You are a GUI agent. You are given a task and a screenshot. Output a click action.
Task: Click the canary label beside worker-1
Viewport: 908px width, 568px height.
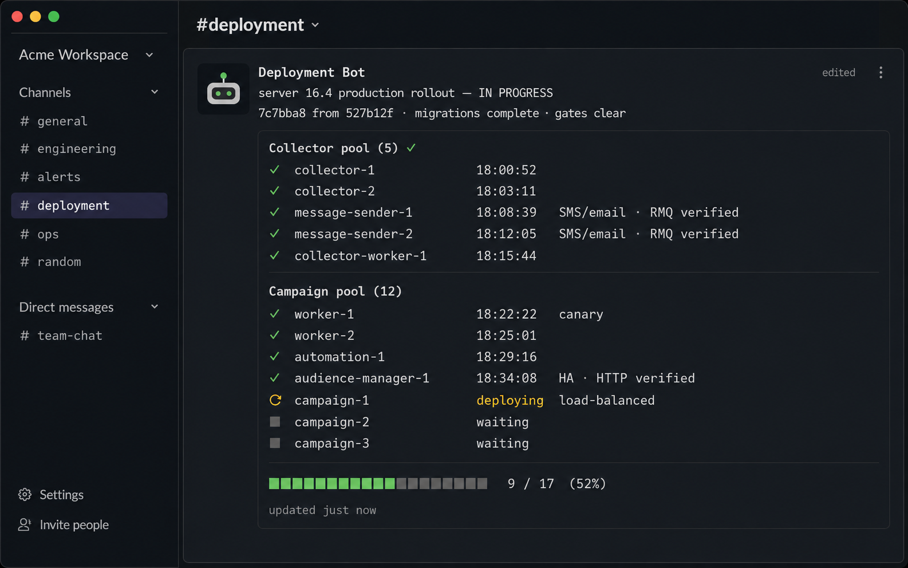click(x=581, y=314)
